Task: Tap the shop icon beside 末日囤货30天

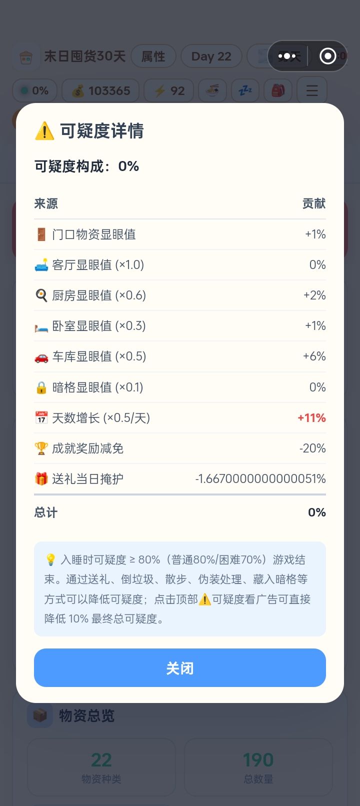Action: click(x=25, y=56)
